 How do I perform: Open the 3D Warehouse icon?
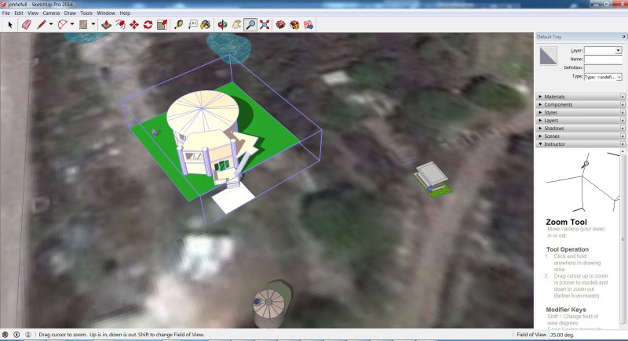(280, 25)
